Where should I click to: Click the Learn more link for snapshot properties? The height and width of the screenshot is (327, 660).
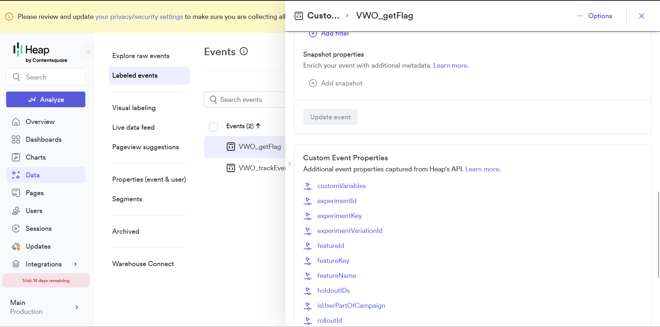pyautogui.click(x=451, y=66)
